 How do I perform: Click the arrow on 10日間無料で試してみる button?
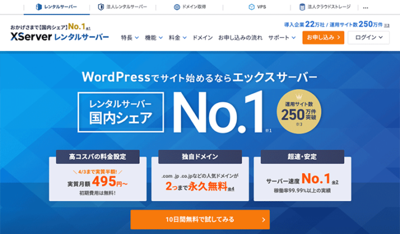[264, 219]
